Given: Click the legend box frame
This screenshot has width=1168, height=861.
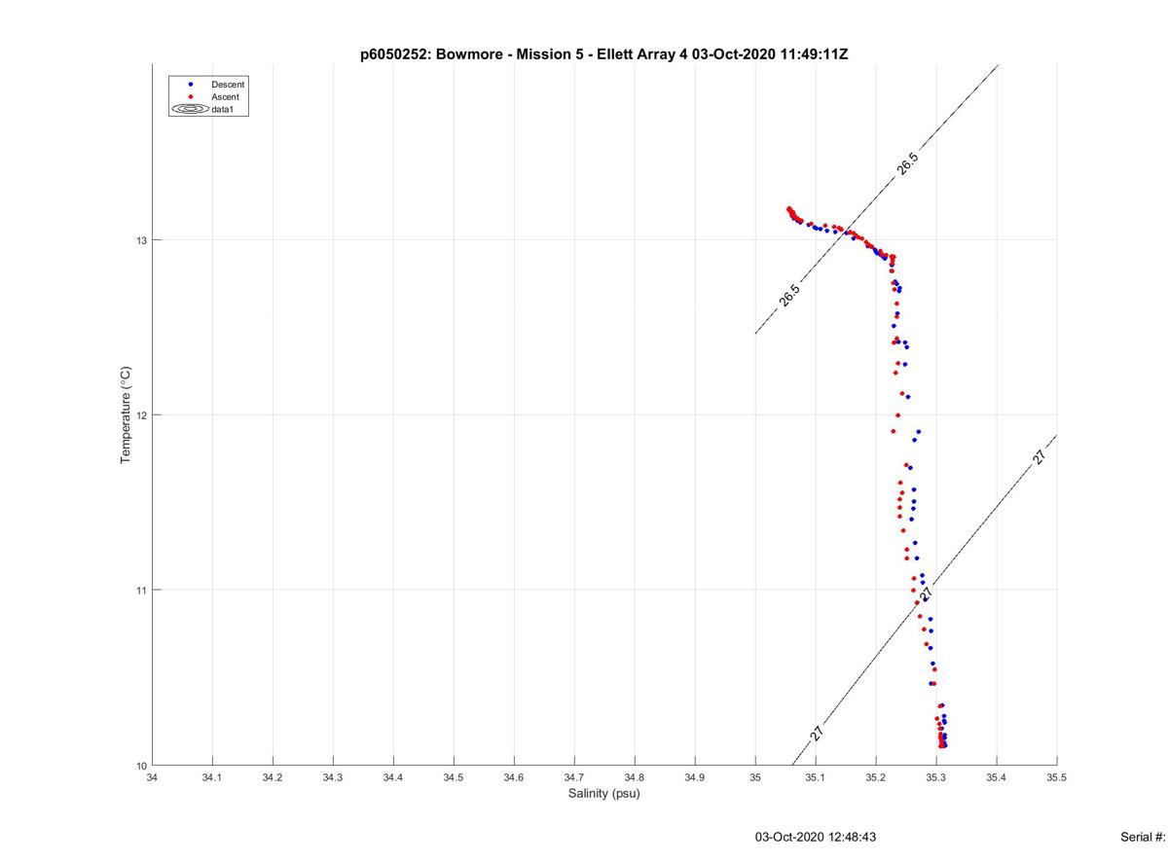Looking at the screenshot, I should tap(208, 97).
